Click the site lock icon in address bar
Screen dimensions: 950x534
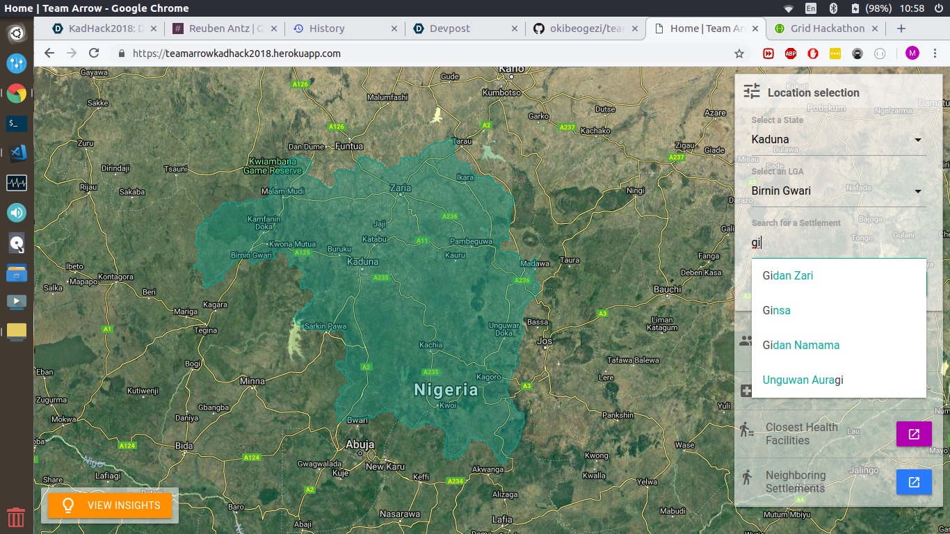(122, 54)
